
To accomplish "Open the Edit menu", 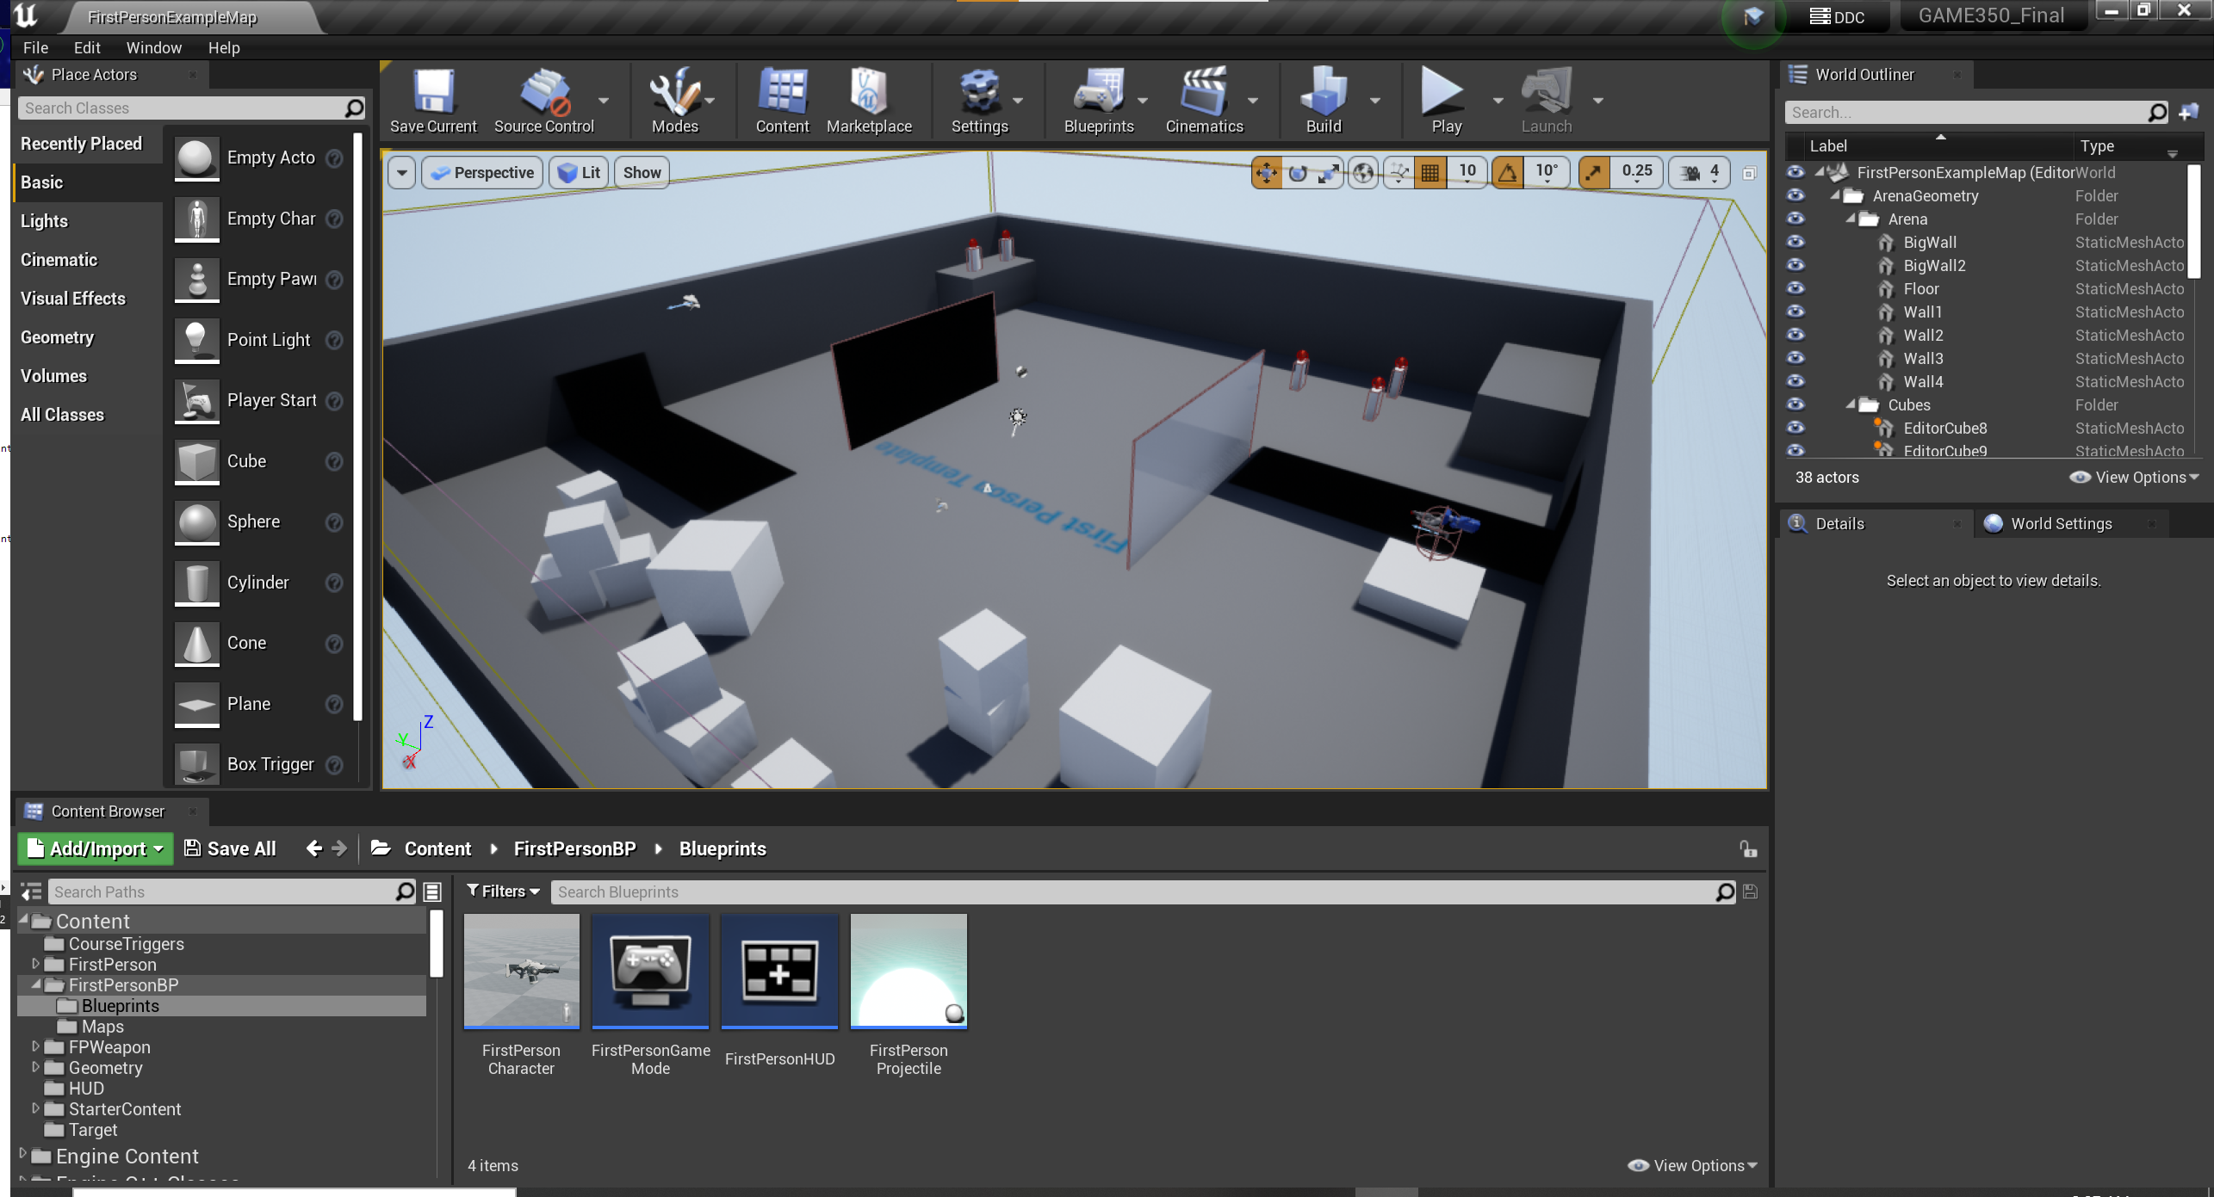I will click(x=87, y=48).
